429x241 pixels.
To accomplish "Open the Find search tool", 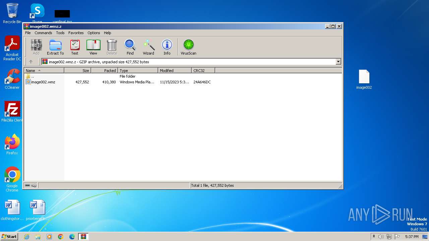I will [130, 47].
